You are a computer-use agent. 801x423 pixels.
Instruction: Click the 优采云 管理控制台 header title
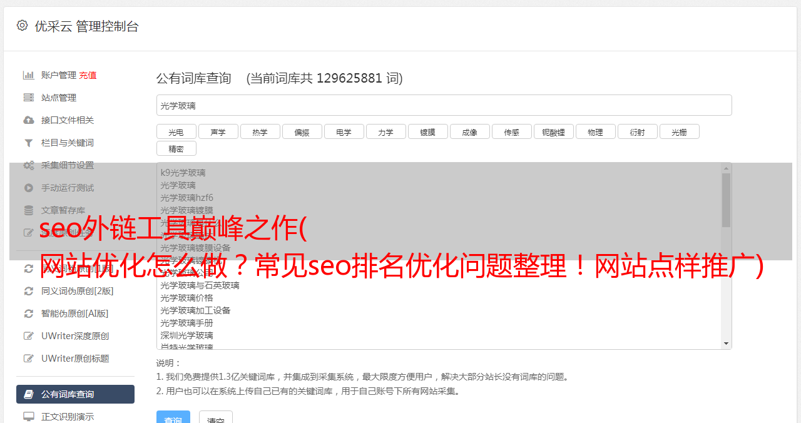tap(86, 26)
